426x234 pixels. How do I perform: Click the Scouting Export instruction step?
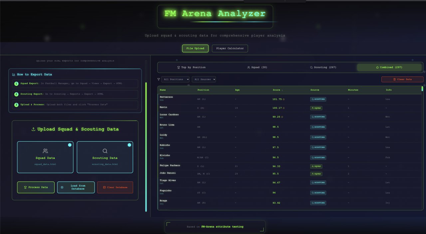point(75,94)
